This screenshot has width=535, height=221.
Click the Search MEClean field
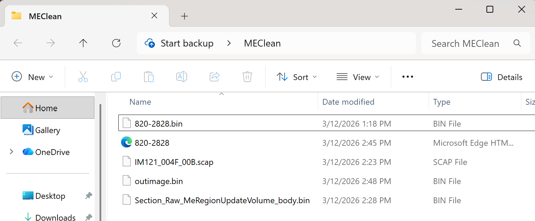coord(475,43)
